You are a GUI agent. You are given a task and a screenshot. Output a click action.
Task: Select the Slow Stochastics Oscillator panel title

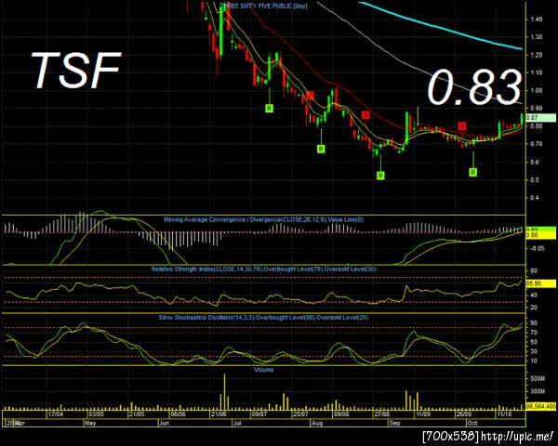click(x=264, y=317)
